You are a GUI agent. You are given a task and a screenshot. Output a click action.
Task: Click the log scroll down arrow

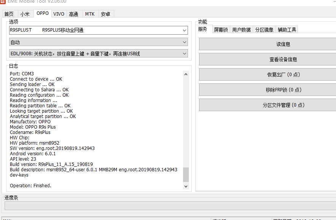186,187
